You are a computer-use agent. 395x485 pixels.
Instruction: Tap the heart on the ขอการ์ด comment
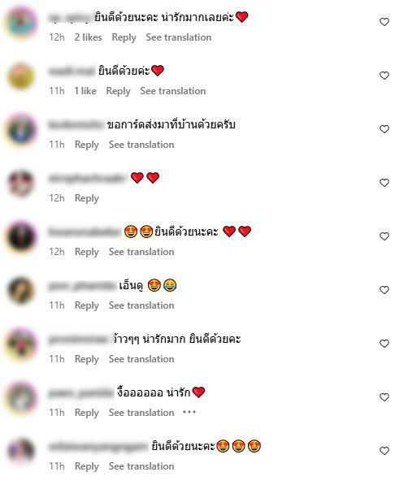point(384,129)
